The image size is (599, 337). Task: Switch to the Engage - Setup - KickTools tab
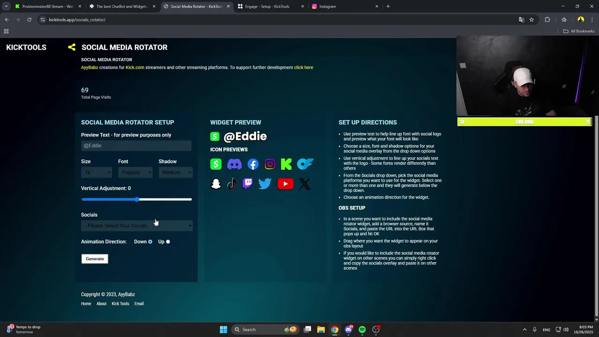coord(270,7)
